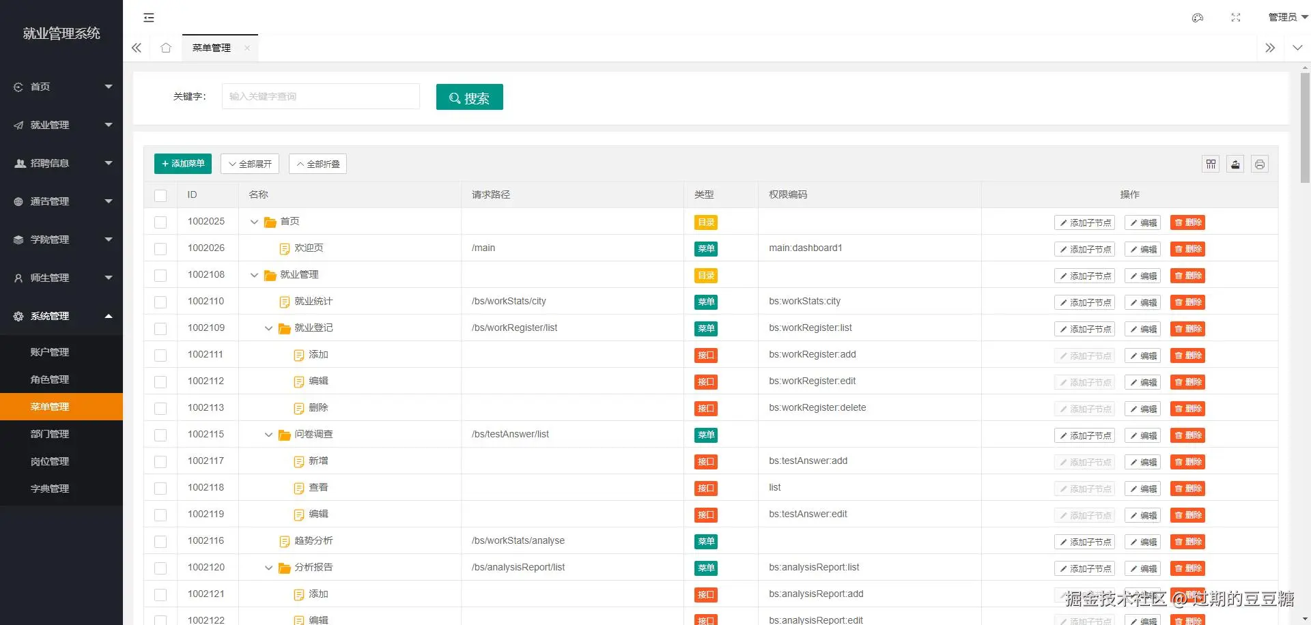Screen dimensions: 1311x625
Task: Check the row 1002025 checkbox
Action: (160, 222)
